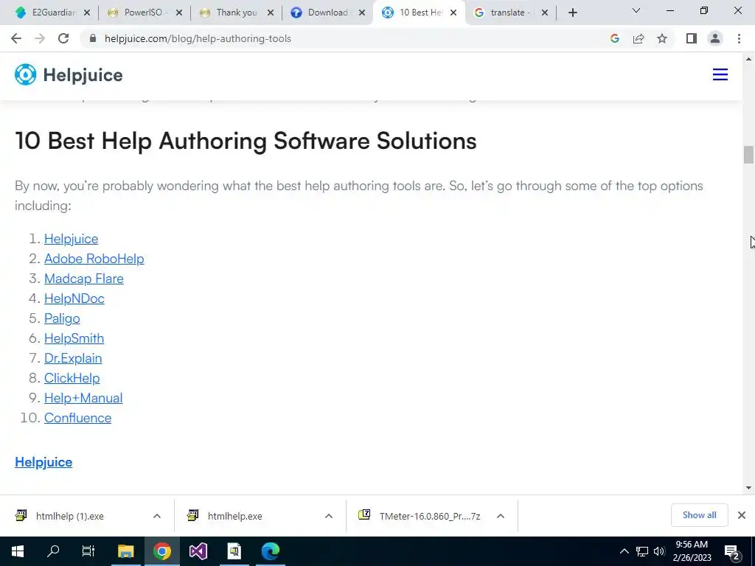Open the Confluence link
This screenshot has width=755, height=566.
pyautogui.click(x=78, y=418)
